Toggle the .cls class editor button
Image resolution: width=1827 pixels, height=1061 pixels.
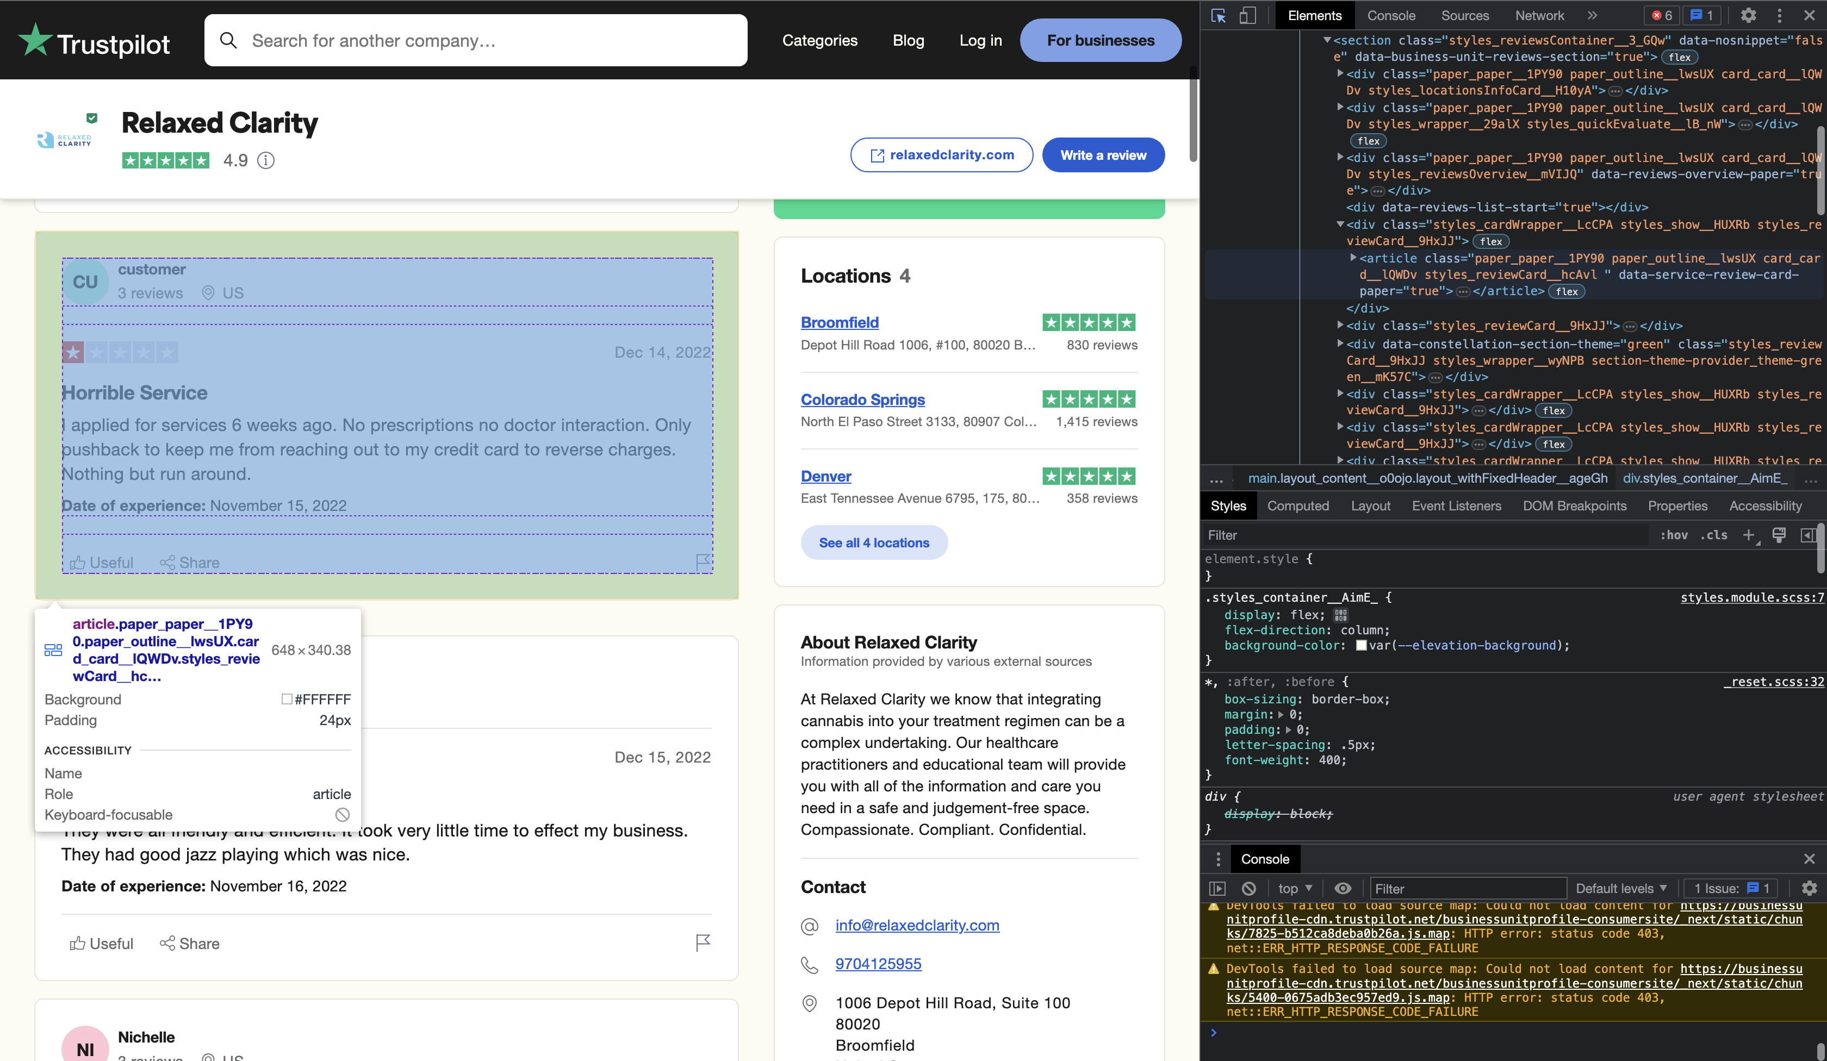pos(1714,535)
